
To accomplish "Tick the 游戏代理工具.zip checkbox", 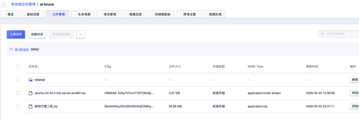I will tap(18, 106).
